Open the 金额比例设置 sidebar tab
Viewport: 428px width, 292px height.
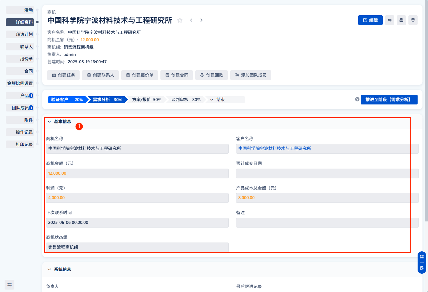tap(20, 83)
